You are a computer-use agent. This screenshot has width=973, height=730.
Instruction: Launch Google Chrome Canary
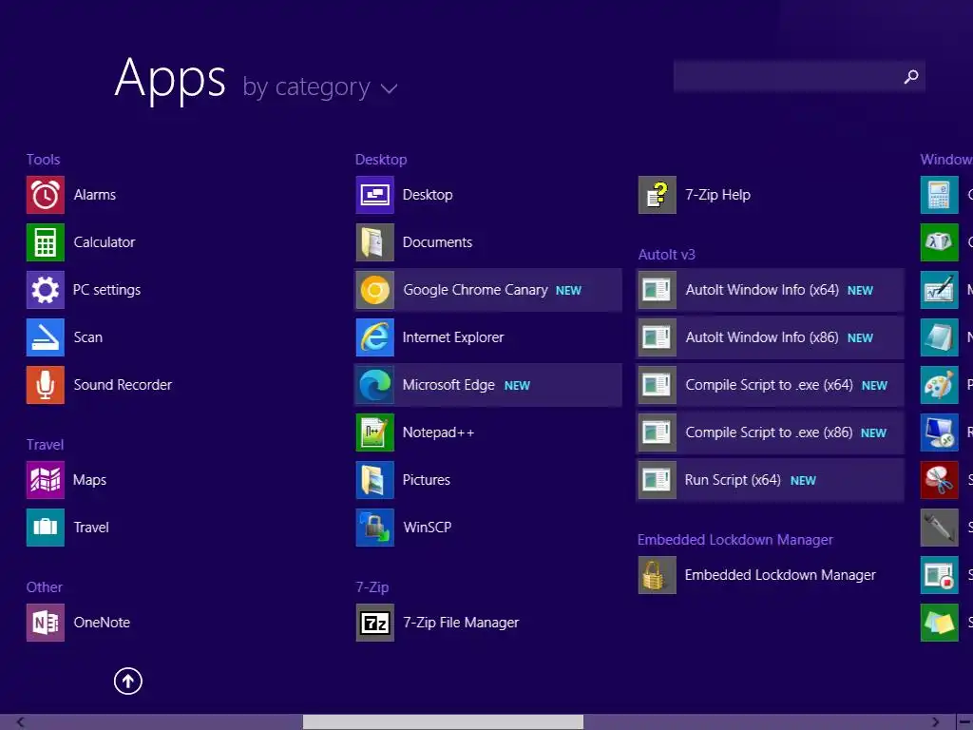click(487, 290)
